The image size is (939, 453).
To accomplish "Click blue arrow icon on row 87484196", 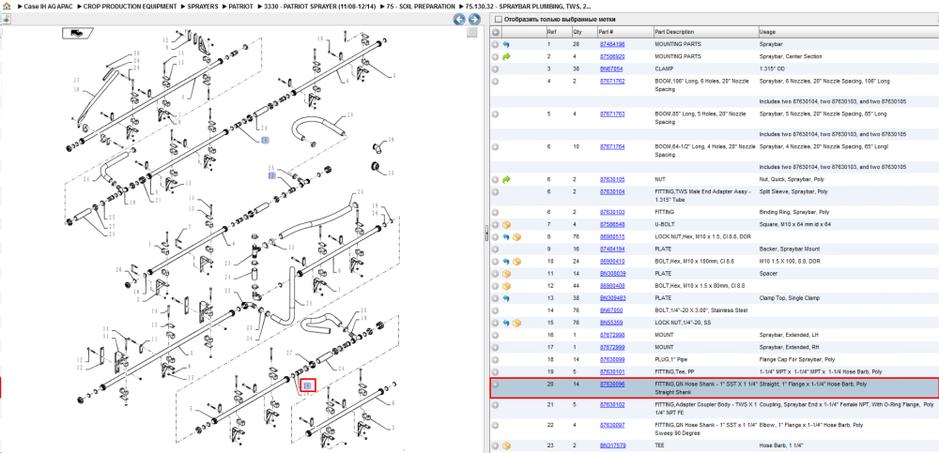I will tap(506, 44).
